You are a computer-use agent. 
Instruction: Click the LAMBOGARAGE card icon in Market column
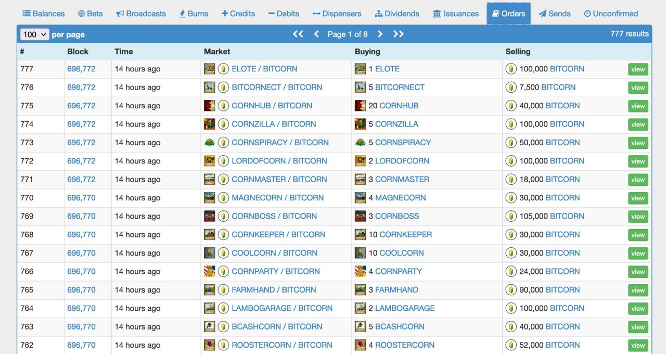tap(210, 308)
